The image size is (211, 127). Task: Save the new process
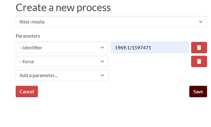[198, 91]
